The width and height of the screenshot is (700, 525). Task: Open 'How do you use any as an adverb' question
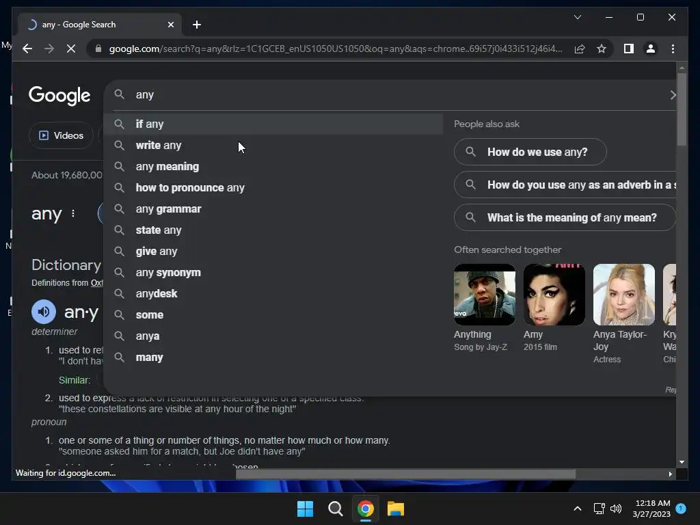coord(565,185)
